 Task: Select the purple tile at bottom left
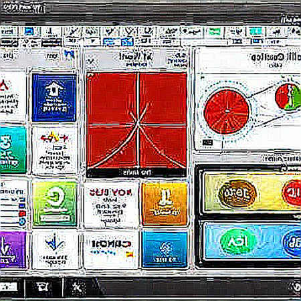click(12, 249)
